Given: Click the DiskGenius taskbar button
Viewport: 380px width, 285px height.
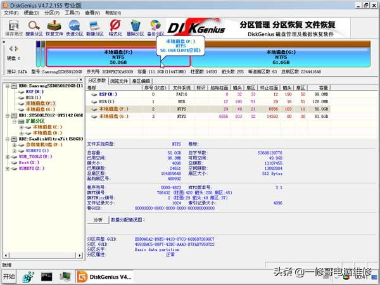Looking at the screenshot, I should click(x=104, y=277).
